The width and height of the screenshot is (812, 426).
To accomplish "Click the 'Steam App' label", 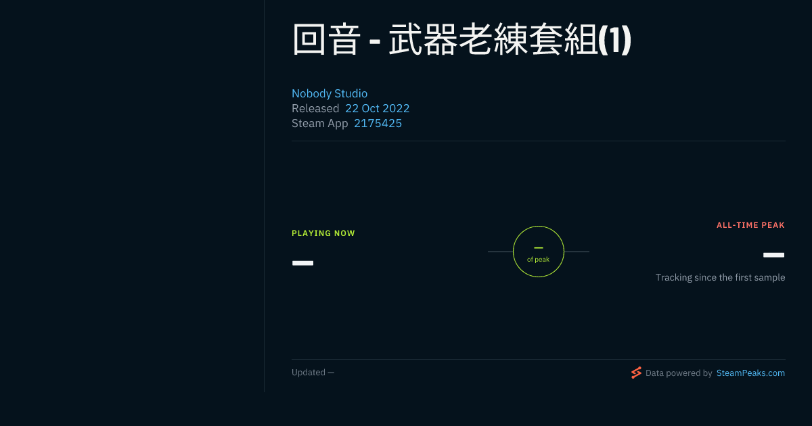I will 319,123.
